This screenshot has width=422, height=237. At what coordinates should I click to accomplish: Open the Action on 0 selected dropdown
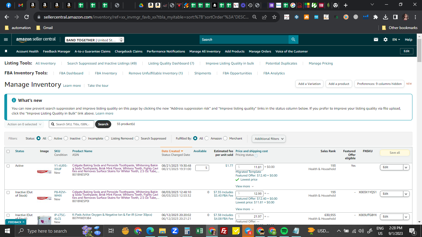(x=24, y=124)
